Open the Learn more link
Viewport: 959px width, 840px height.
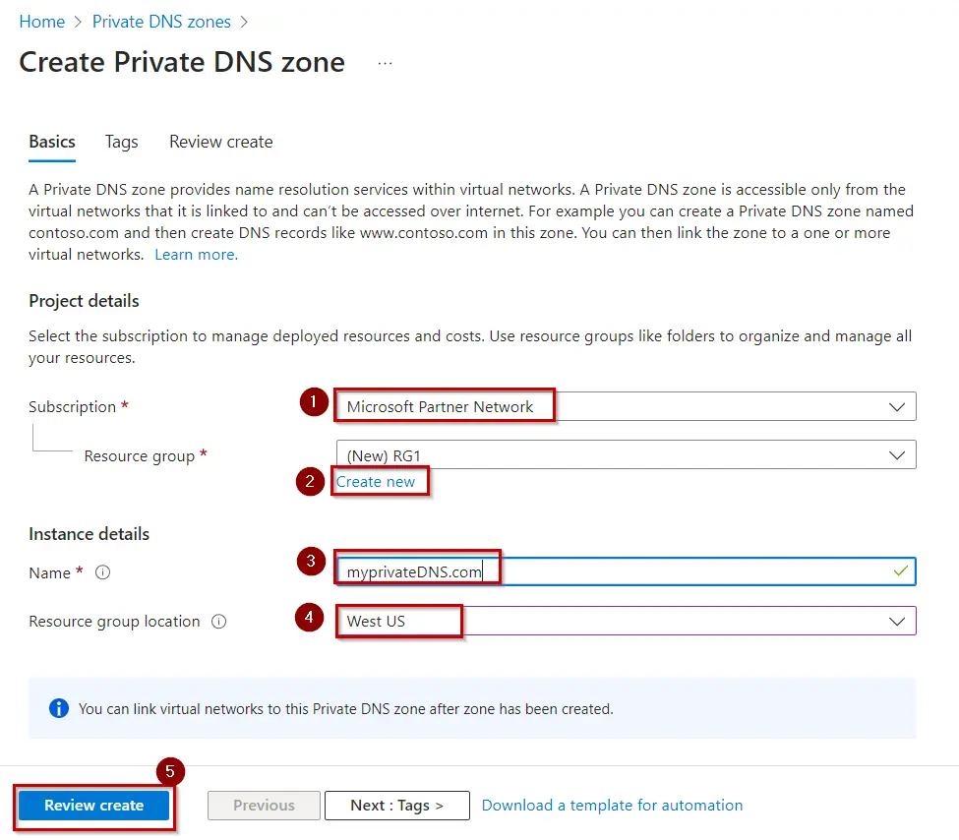pos(195,254)
